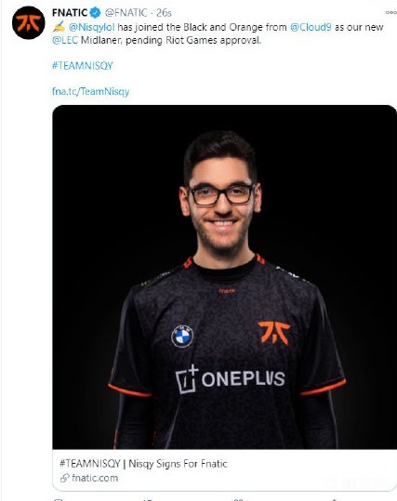Open the FNATIC profile avatar
This screenshot has width=397, height=501.
tap(29, 22)
